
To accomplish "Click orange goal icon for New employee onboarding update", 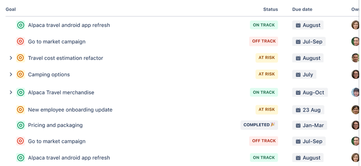I will [21, 110].
